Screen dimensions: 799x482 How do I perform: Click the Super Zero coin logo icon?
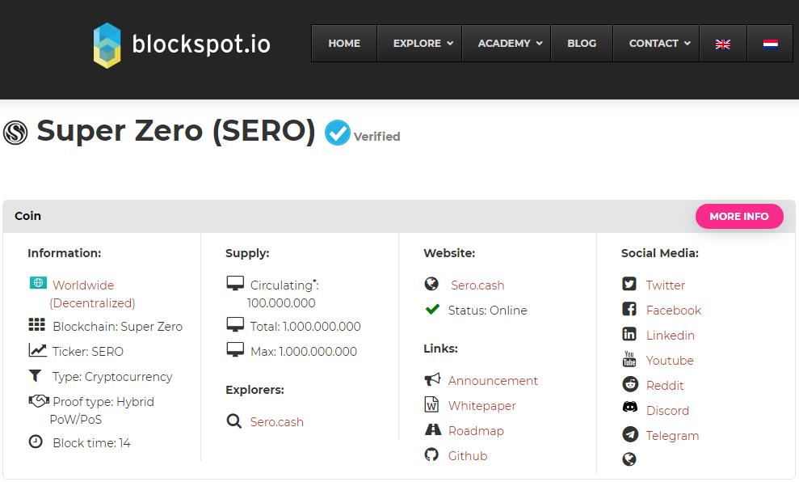pyautogui.click(x=15, y=133)
